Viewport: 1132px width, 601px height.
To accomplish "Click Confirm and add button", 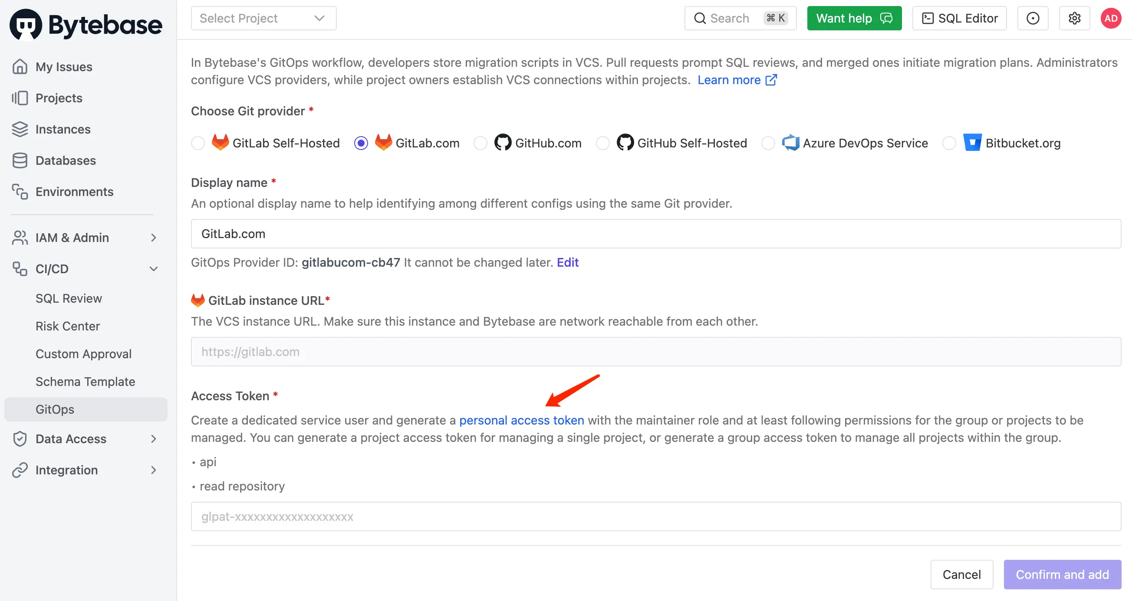I will 1062,574.
